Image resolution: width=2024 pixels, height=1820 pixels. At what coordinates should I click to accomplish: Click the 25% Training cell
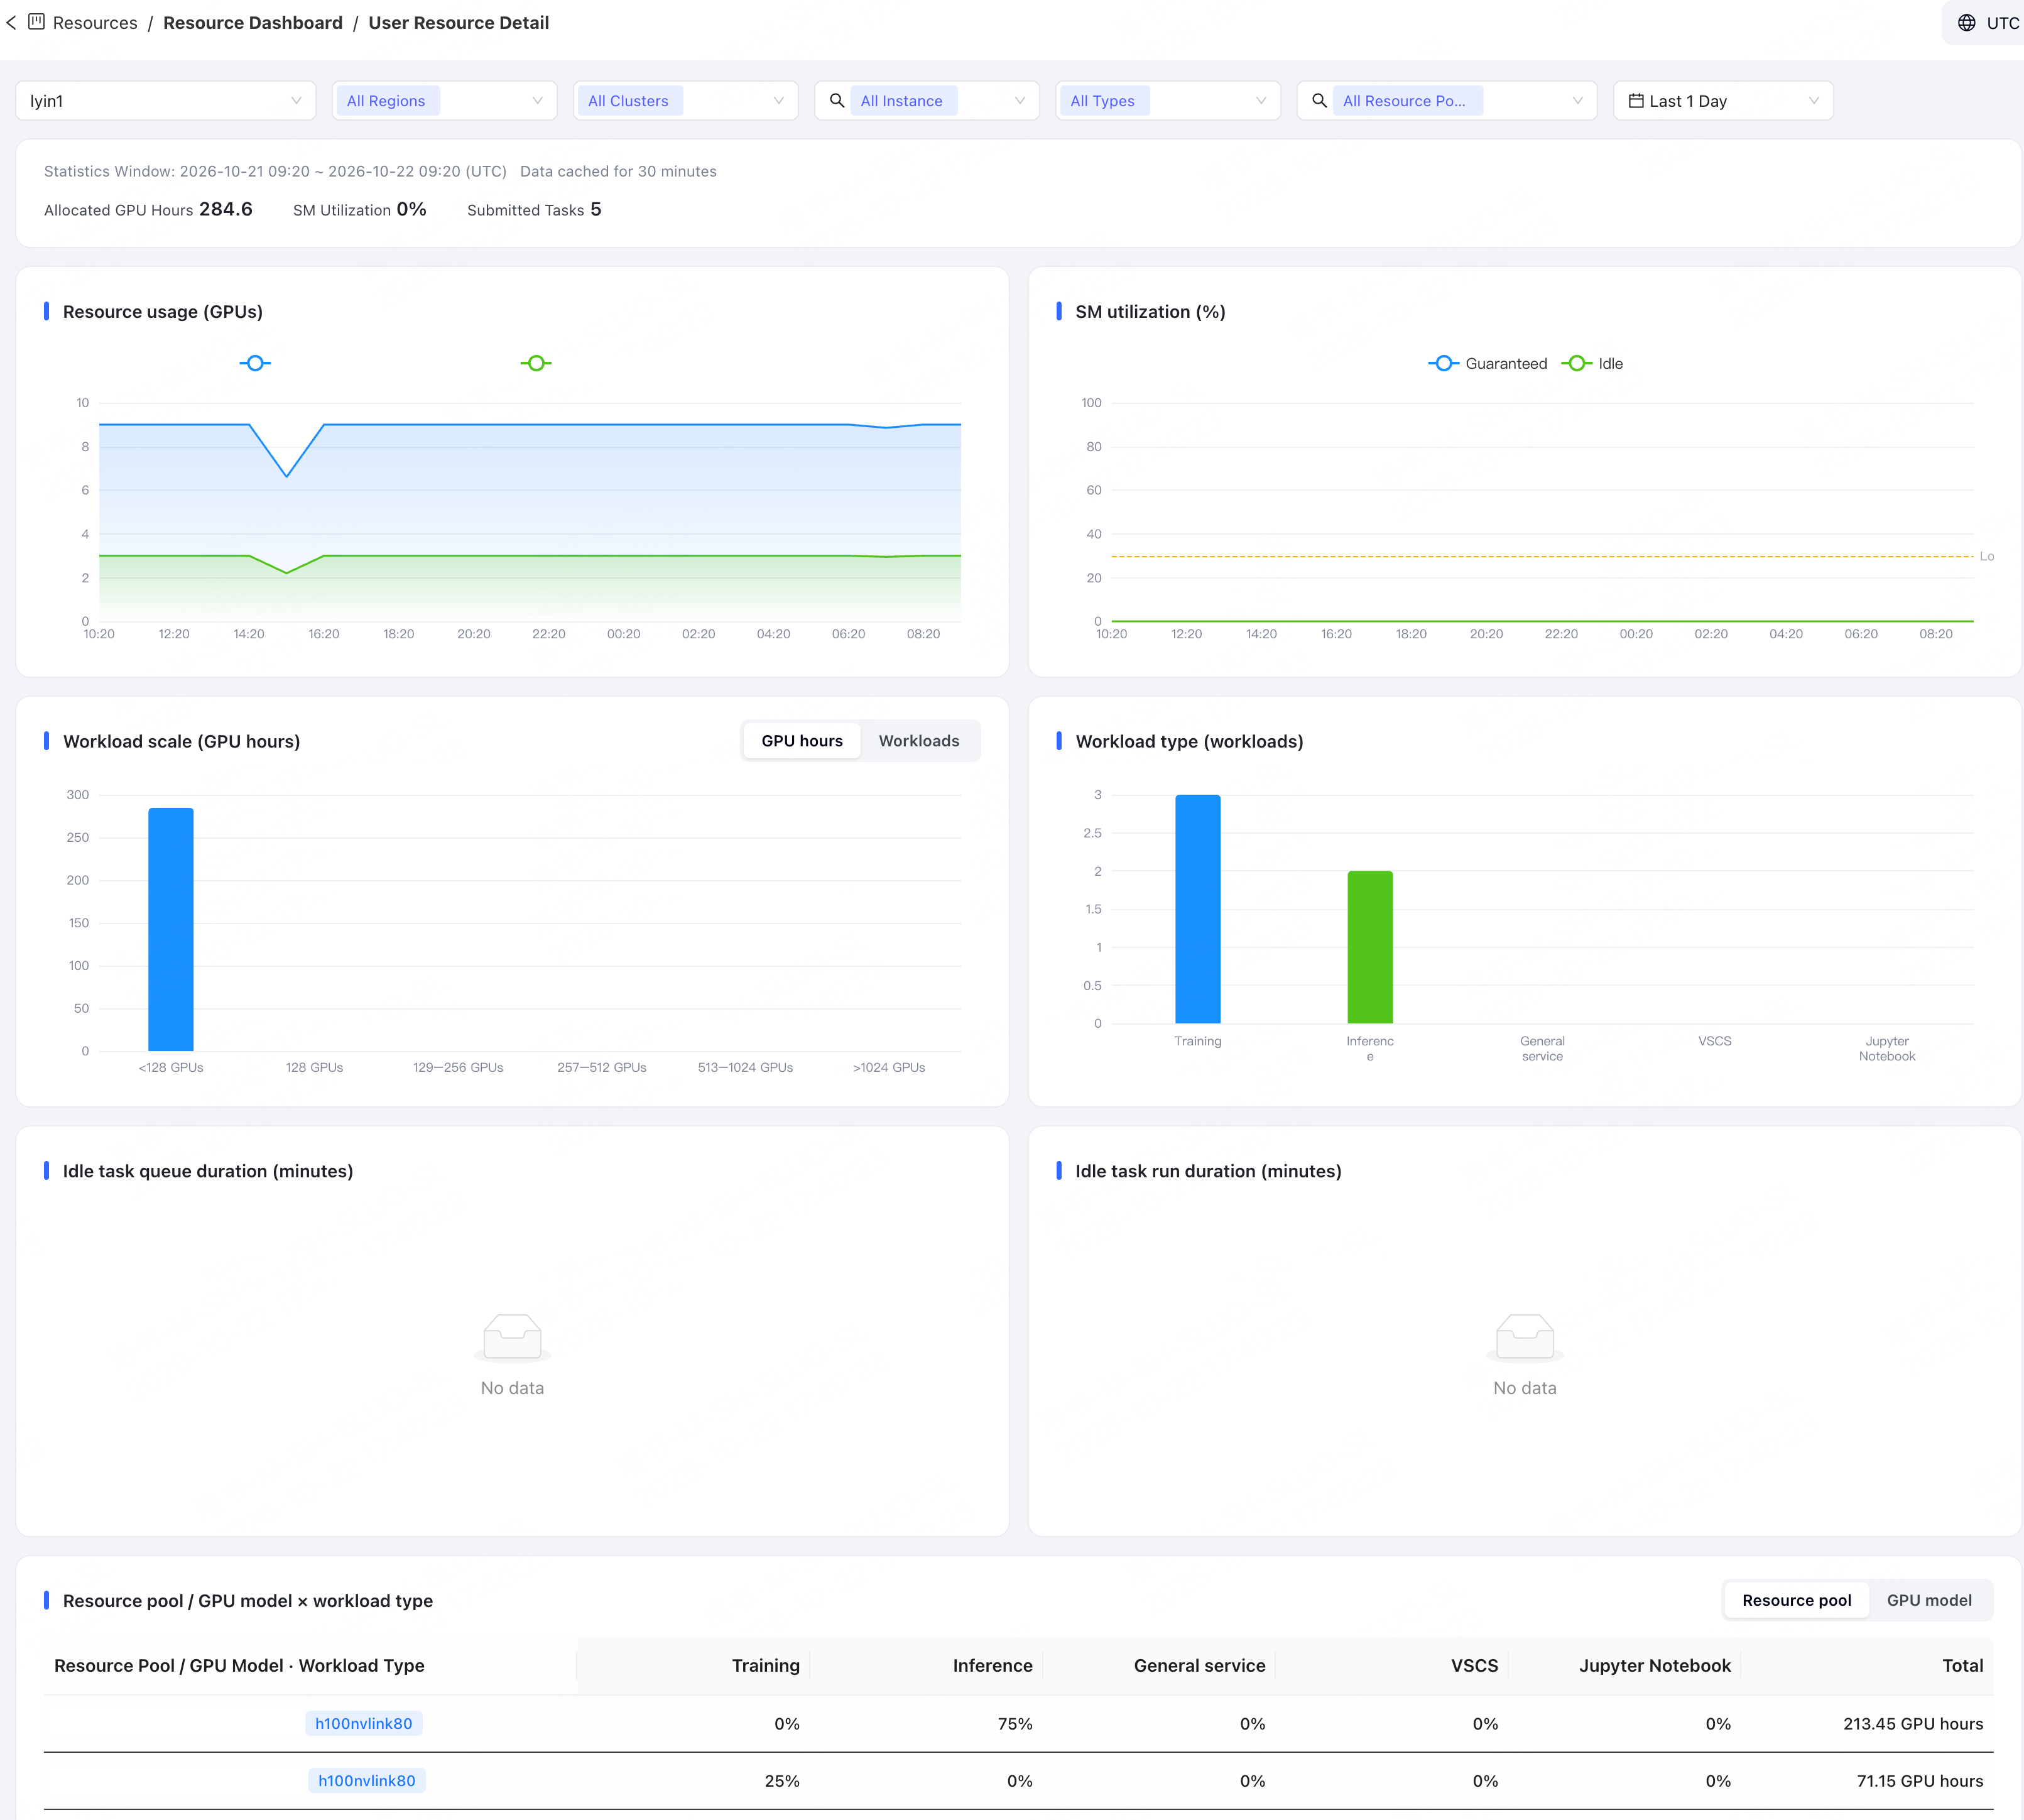pos(782,1780)
